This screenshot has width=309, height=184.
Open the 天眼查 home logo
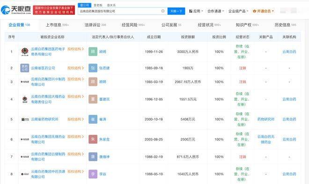(x=16, y=10)
